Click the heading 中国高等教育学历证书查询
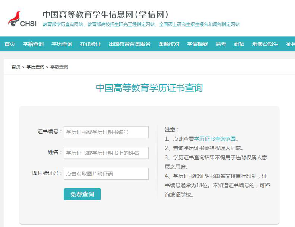Viewport: 295px width, 227px height. 149,88
